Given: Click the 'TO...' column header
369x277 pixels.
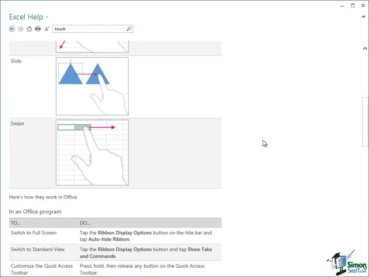Looking at the screenshot, I should [x=16, y=223].
